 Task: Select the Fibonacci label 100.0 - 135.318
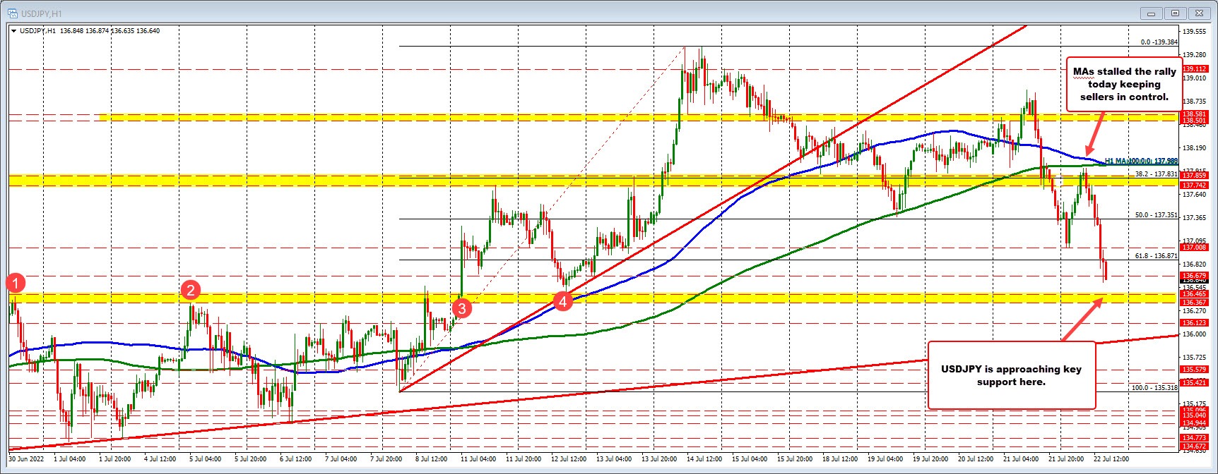click(x=1155, y=387)
